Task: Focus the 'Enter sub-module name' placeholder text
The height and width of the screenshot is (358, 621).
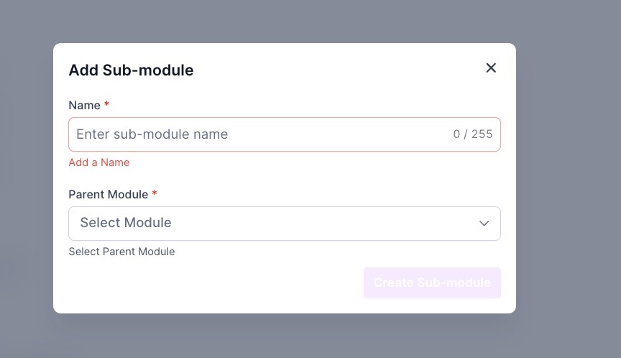Action: pyautogui.click(x=152, y=134)
